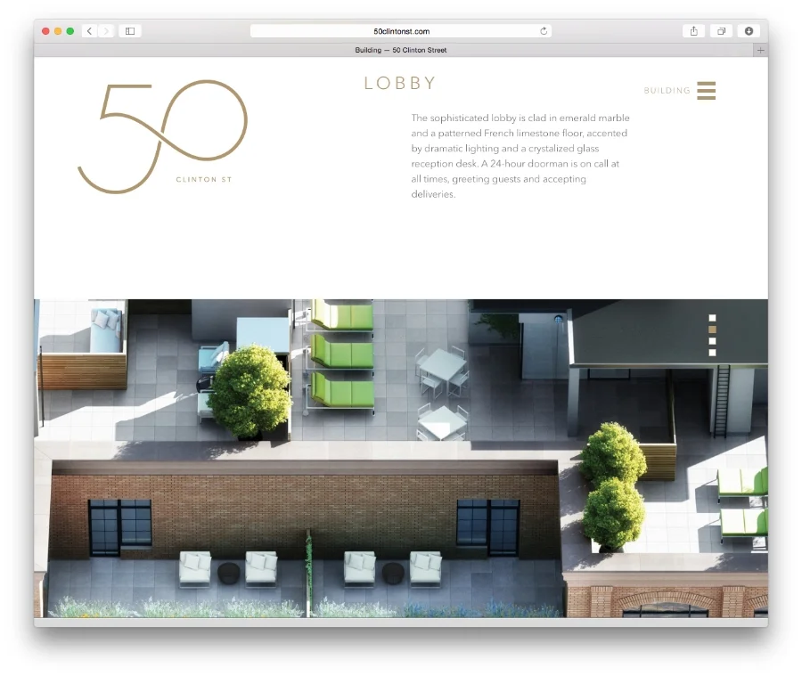
Task: Click the 50clintonst.com address bar
Action: (401, 31)
